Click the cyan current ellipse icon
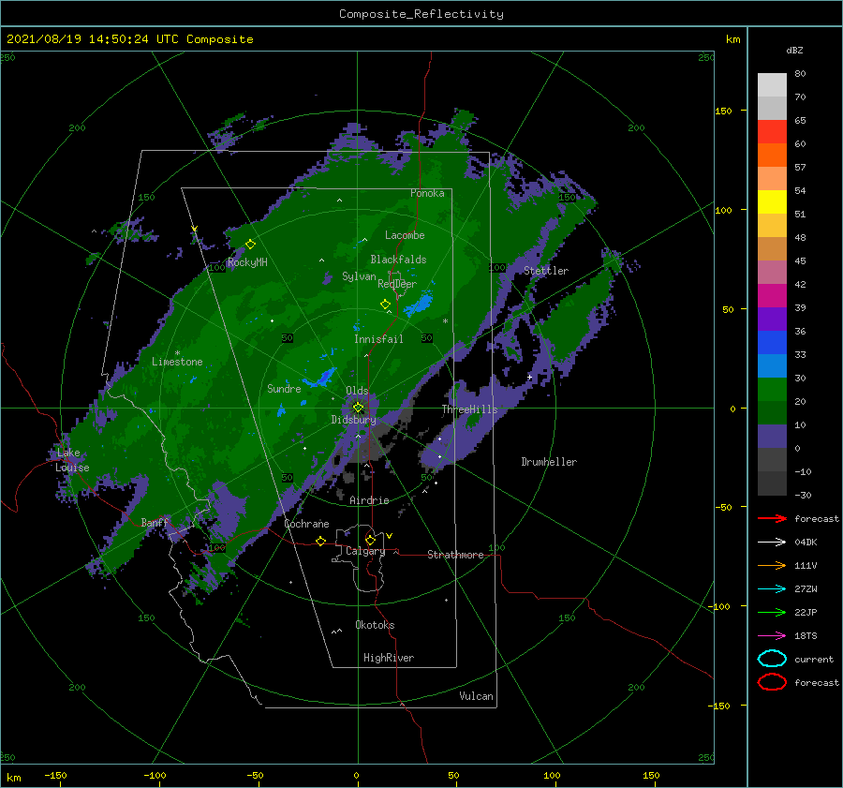The image size is (843, 788). coord(772,659)
